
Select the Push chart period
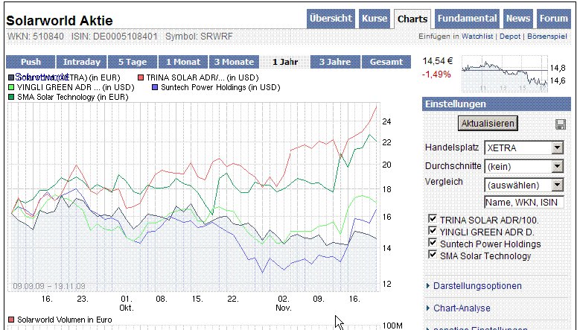click(31, 62)
